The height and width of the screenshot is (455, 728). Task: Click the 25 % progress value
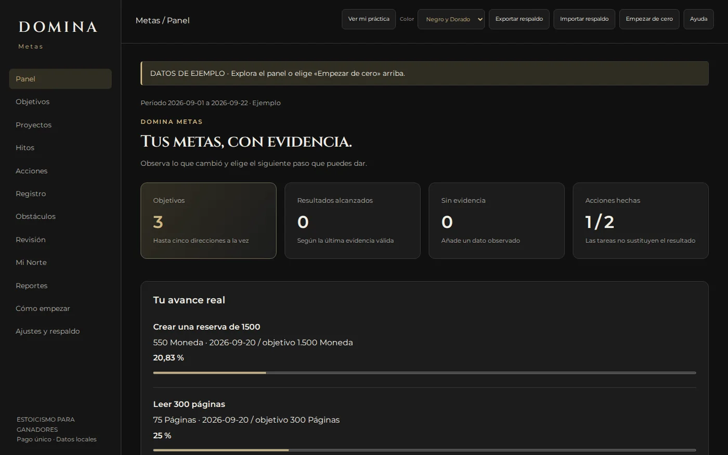tap(162, 436)
